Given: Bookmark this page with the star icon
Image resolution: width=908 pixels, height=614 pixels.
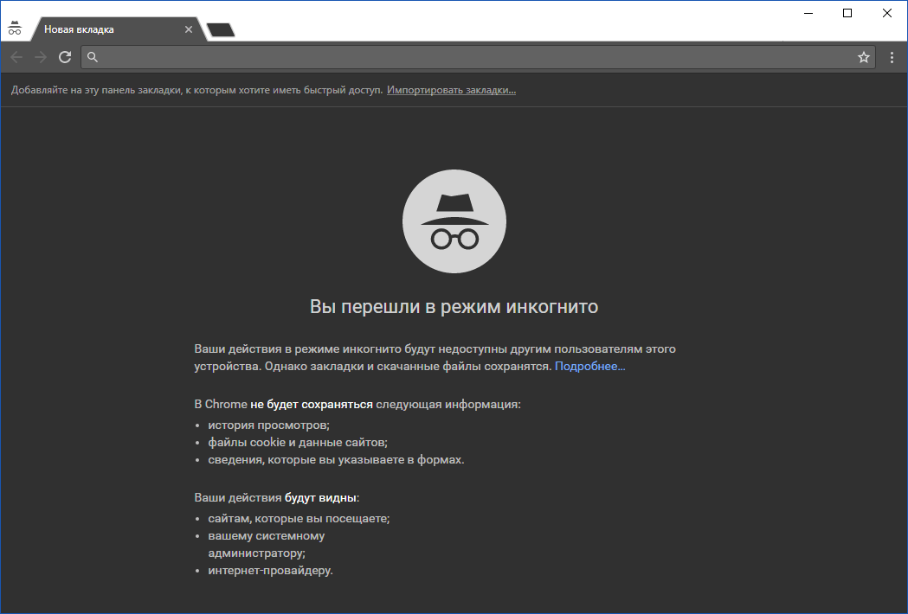Looking at the screenshot, I should click(x=863, y=56).
